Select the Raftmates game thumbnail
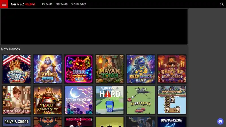 [x=172, y=100]
